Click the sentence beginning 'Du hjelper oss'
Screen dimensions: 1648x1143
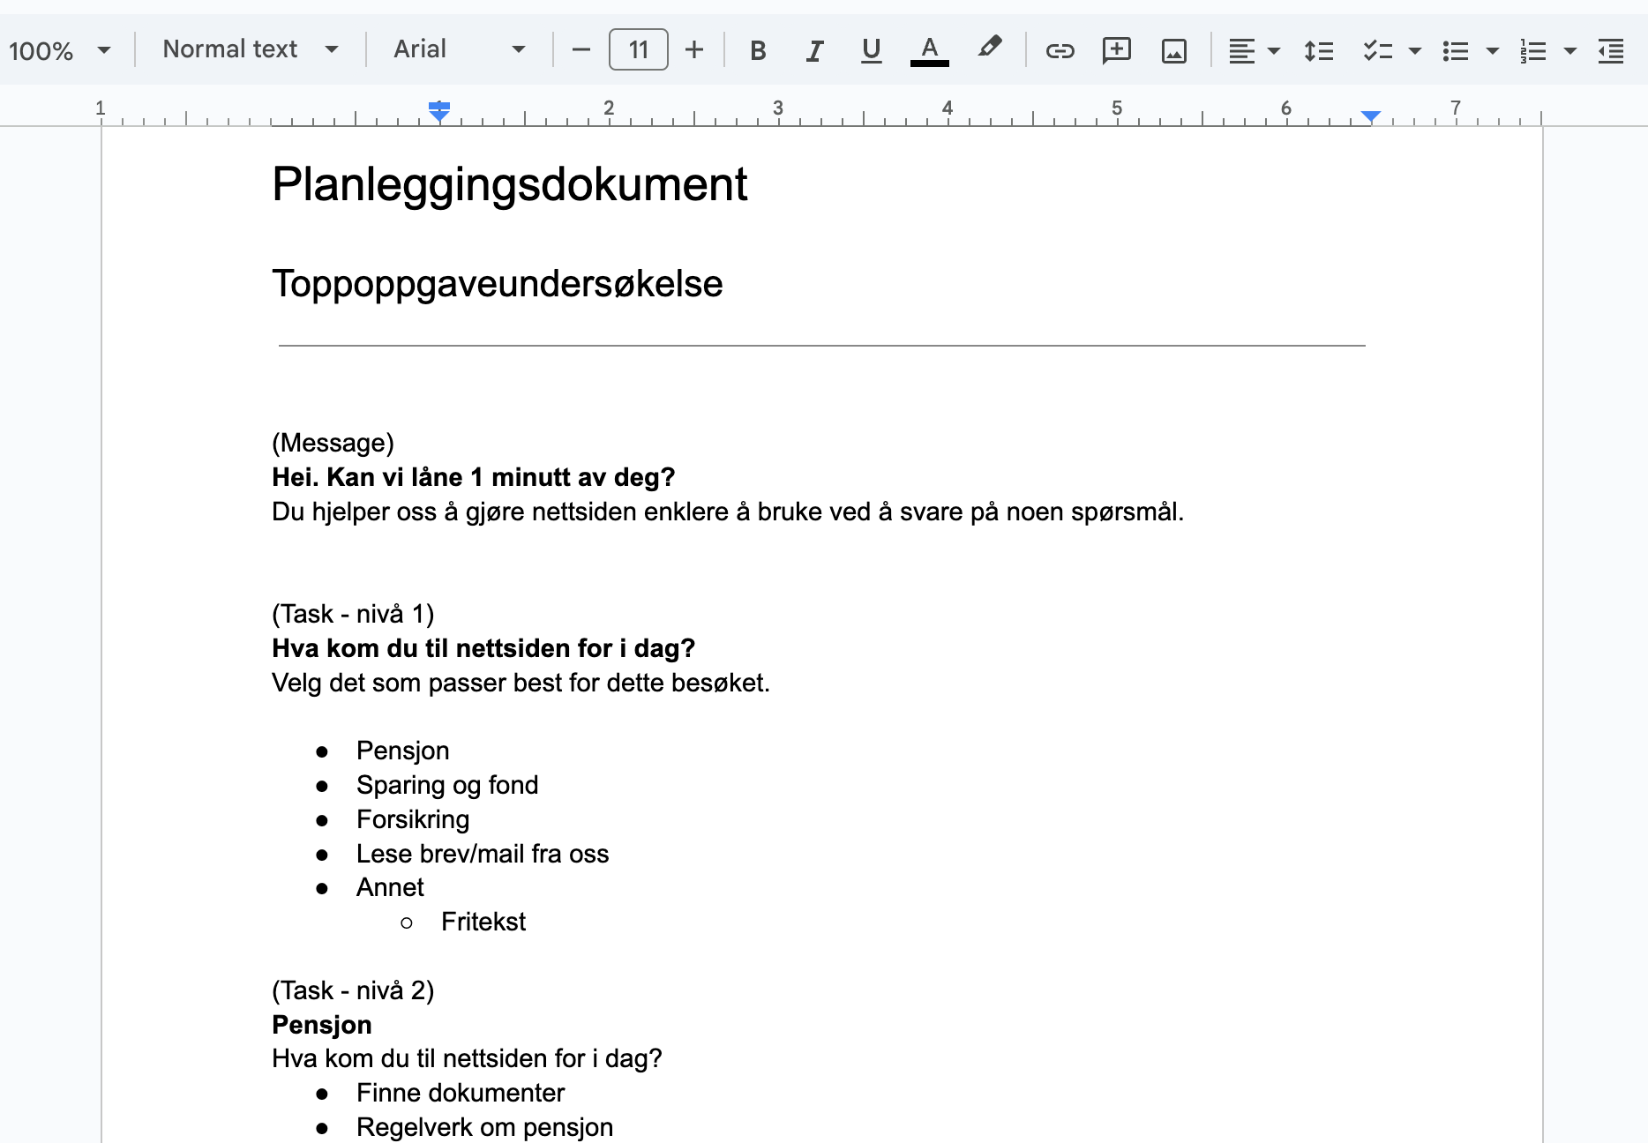point(728,512)
